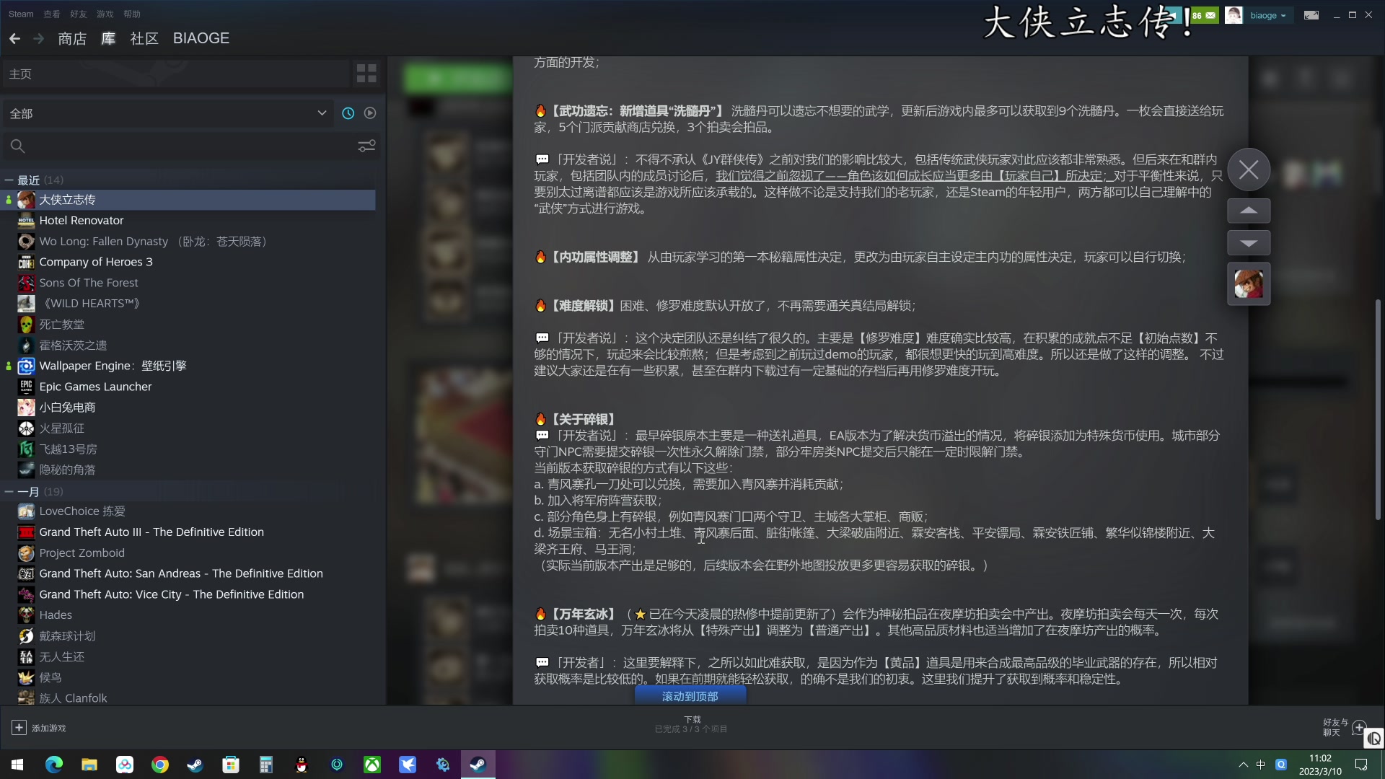The height and width of the screenshot is (779, 1385).
Task: Click the library search magnifier icon
Action: pyautogui.click(x=17, y=146)
